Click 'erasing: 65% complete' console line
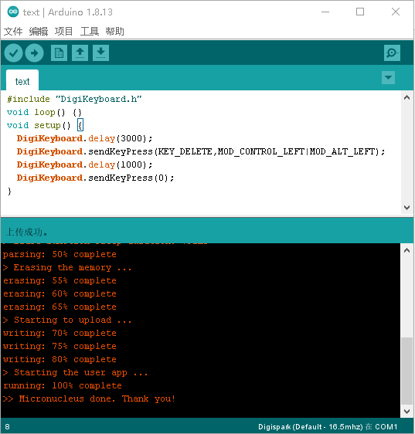Viewport: 415px width, 434px height. click(x=60, y=307)
